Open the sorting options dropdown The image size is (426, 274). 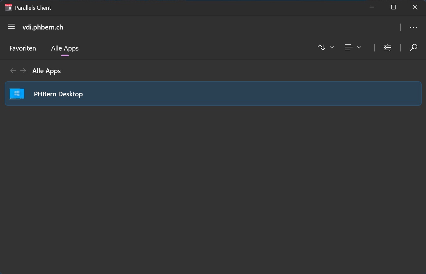(326, 47)
